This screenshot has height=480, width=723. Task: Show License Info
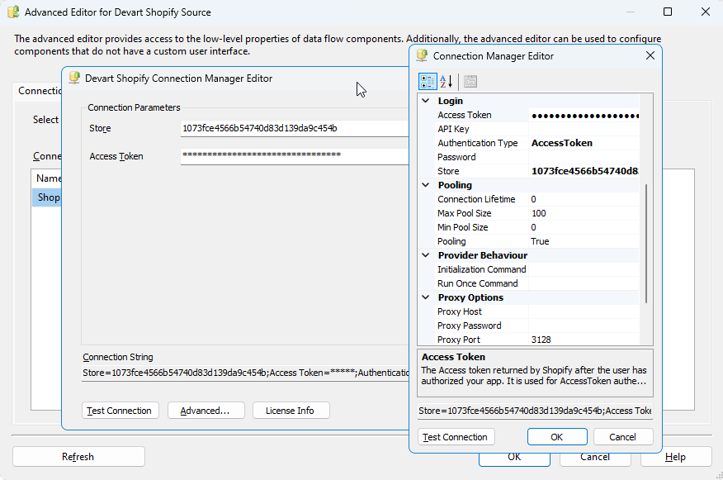pyautogui.click(x=289, y=411)
